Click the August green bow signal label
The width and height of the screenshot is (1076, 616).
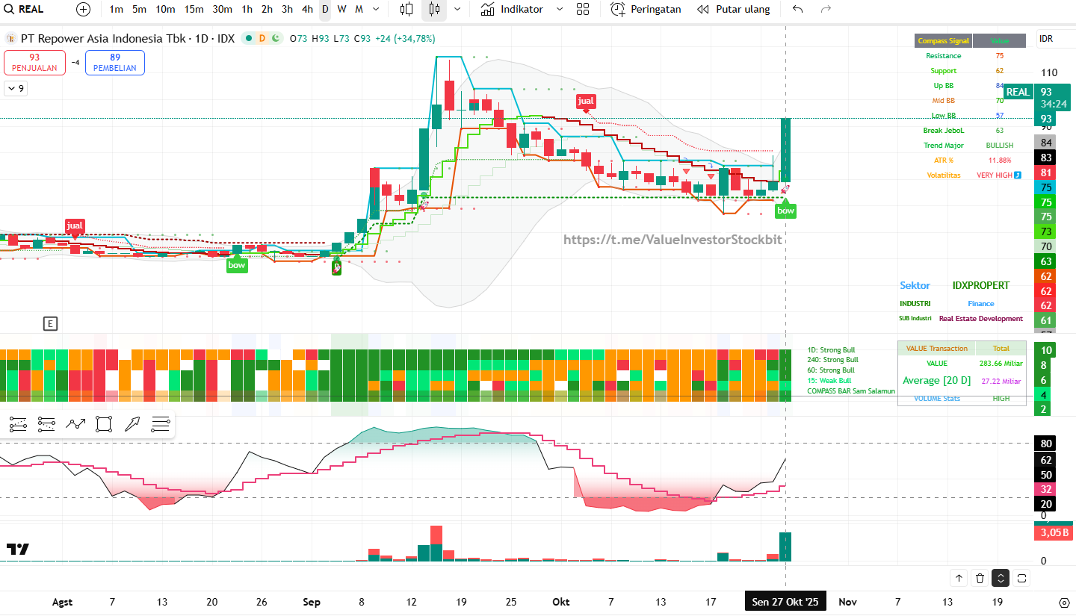click(236, 265)
